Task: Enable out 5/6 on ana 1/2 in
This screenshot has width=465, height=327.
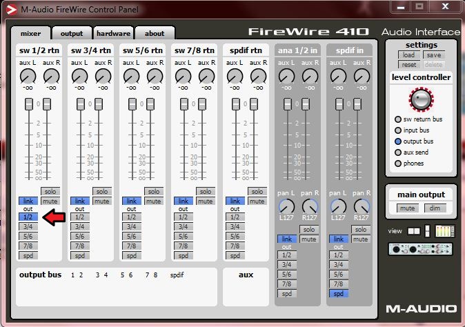Action: pos(287,275)
